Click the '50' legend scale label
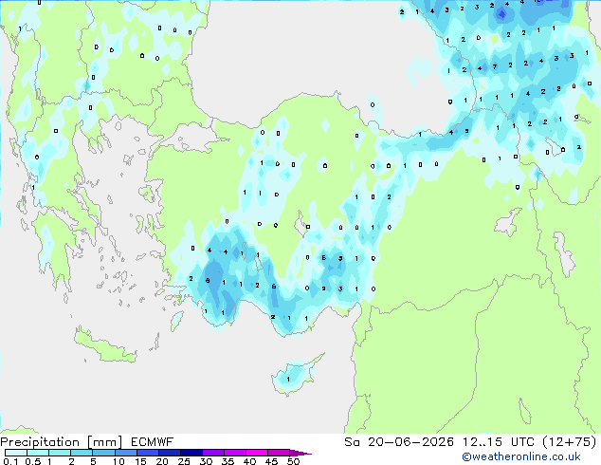The width and height of the screenshot is (601, 465). (293, 461)
